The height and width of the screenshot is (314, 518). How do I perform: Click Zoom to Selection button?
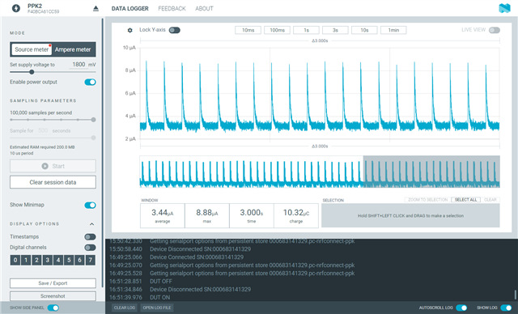click(x=427, y=200)
